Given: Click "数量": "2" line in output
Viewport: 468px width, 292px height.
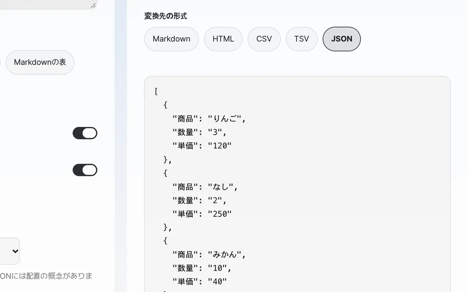Looking at the screenshot, I should pos(200,201).
